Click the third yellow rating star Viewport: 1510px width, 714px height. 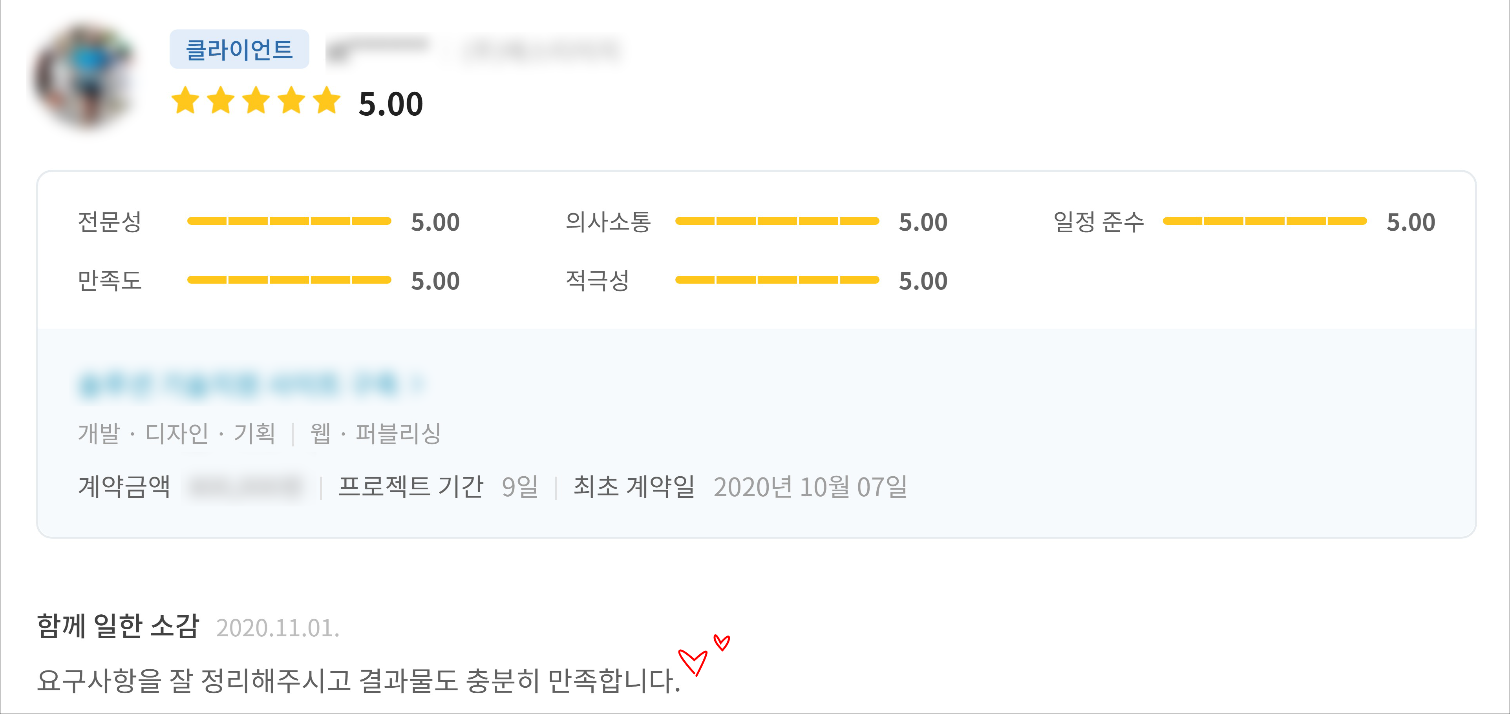[256, 101]
